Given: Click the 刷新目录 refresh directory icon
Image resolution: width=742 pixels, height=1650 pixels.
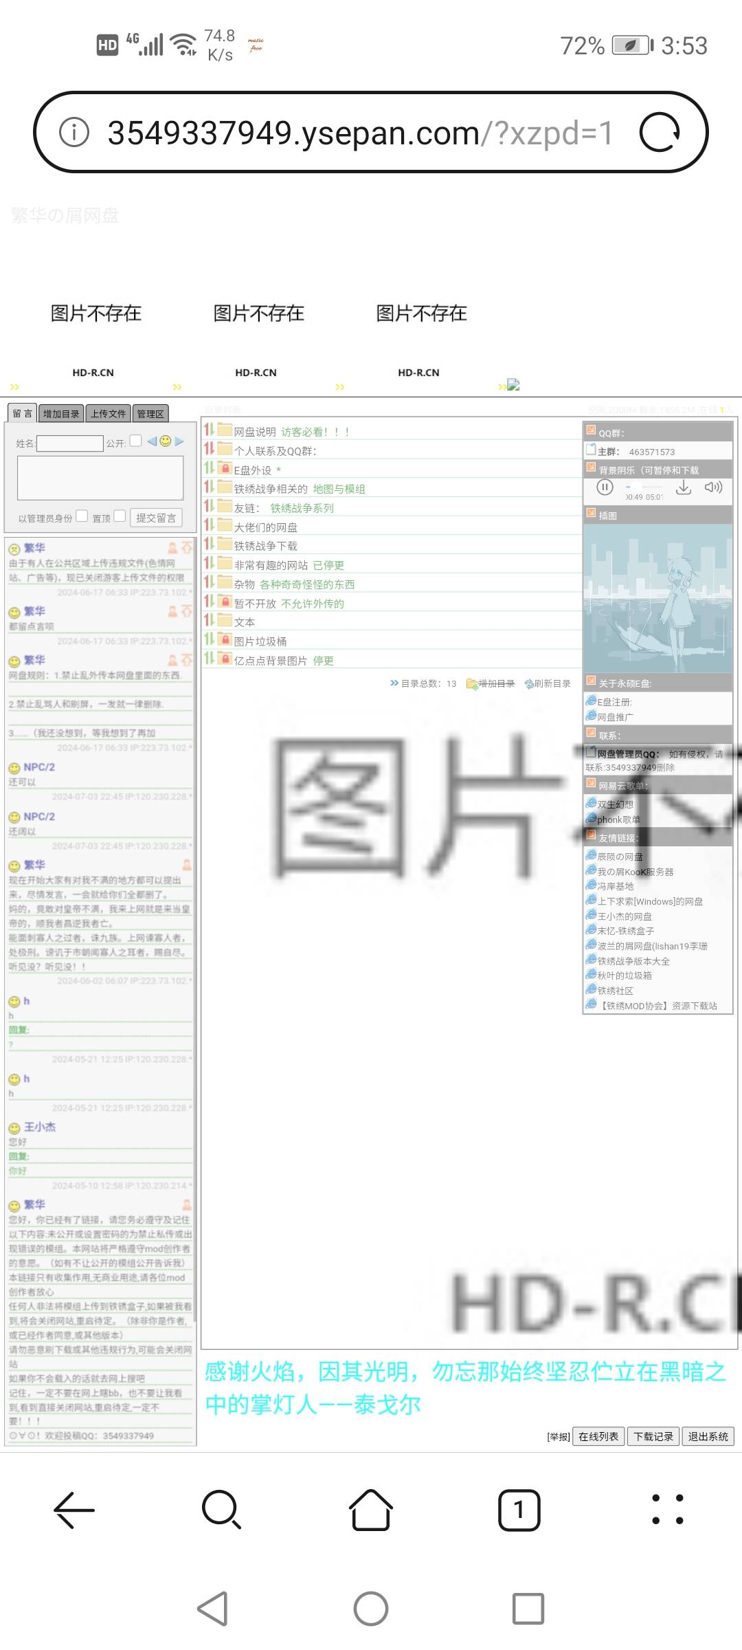Looking at the screenshot, I should (530, 683).
